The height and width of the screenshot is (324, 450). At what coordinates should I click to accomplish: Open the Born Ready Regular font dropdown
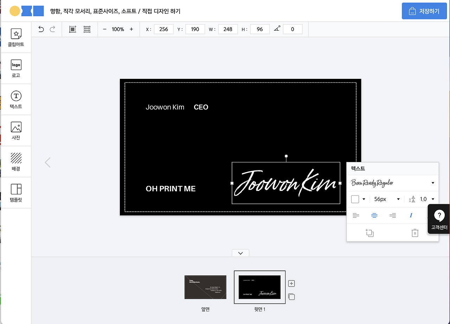393,183
